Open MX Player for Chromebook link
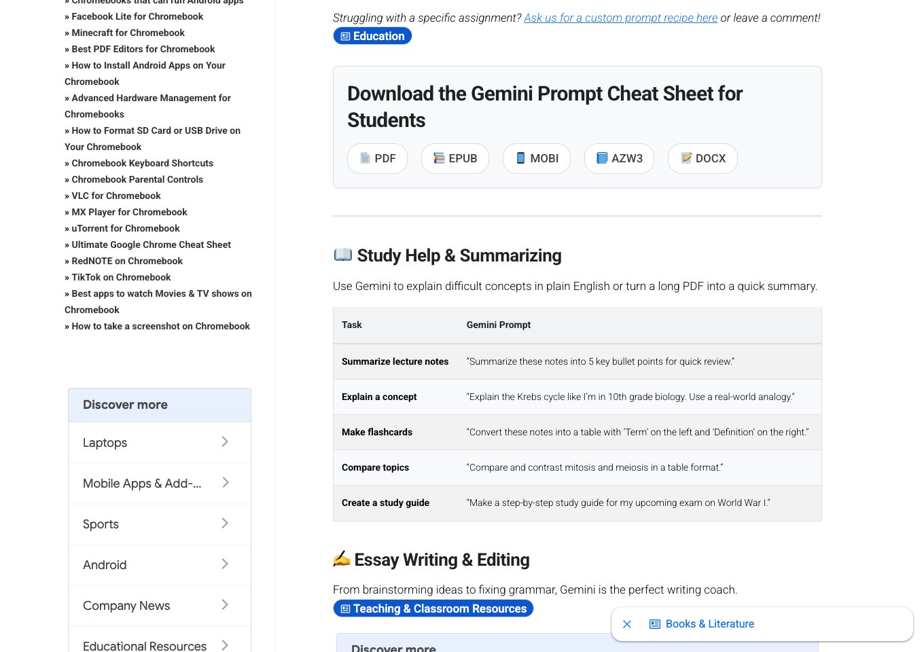924x652 pixels. pyautogui.click(x=129, y=212)
